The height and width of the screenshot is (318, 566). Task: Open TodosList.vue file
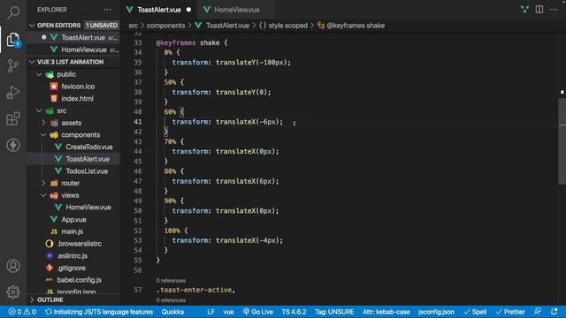[x=87, y=171]
